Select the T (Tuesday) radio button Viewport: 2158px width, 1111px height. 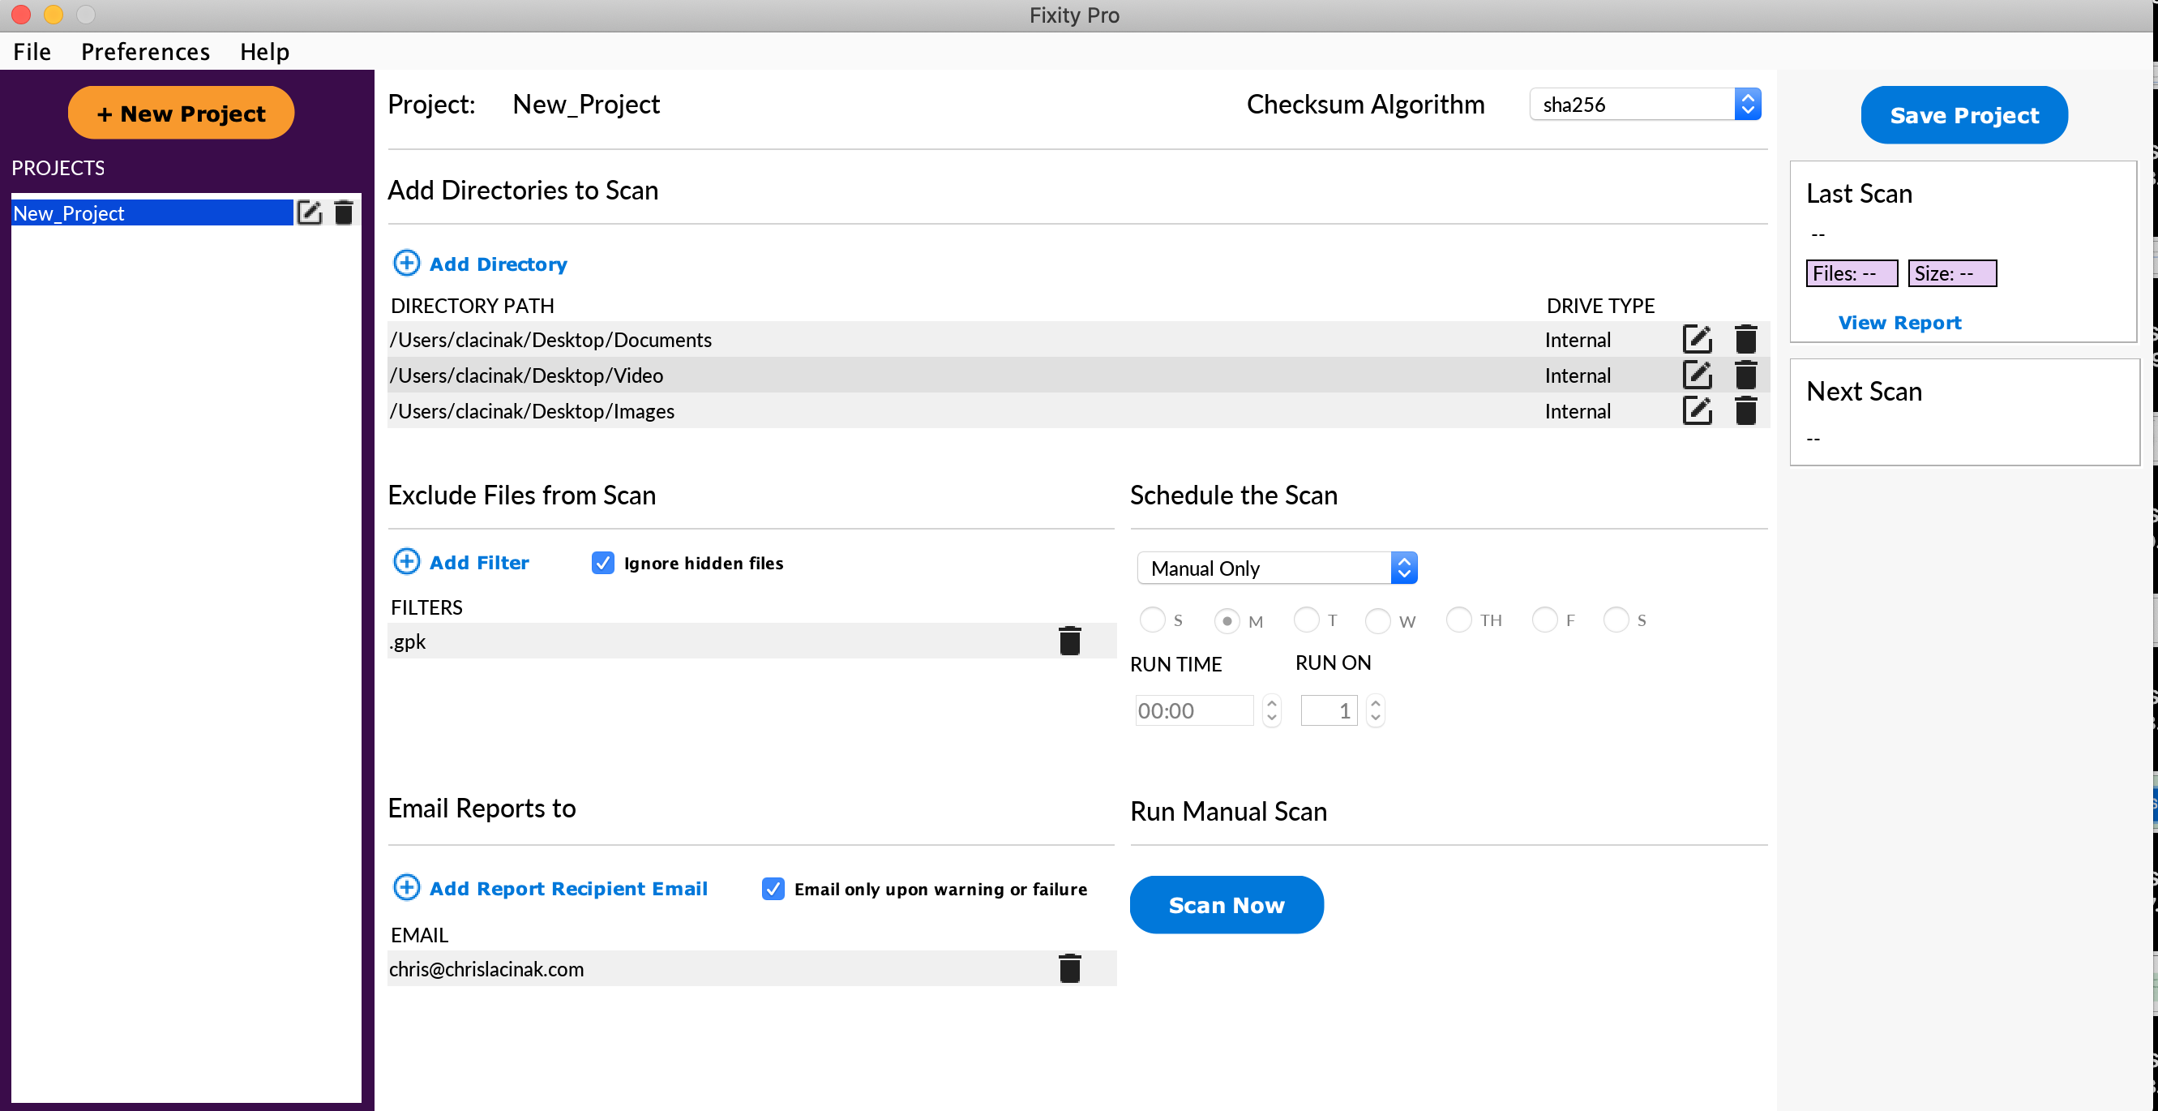click(x=1306, y=620)
